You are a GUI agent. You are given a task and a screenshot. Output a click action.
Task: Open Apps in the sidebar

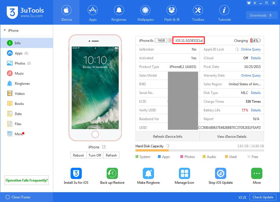coord(27,53)
